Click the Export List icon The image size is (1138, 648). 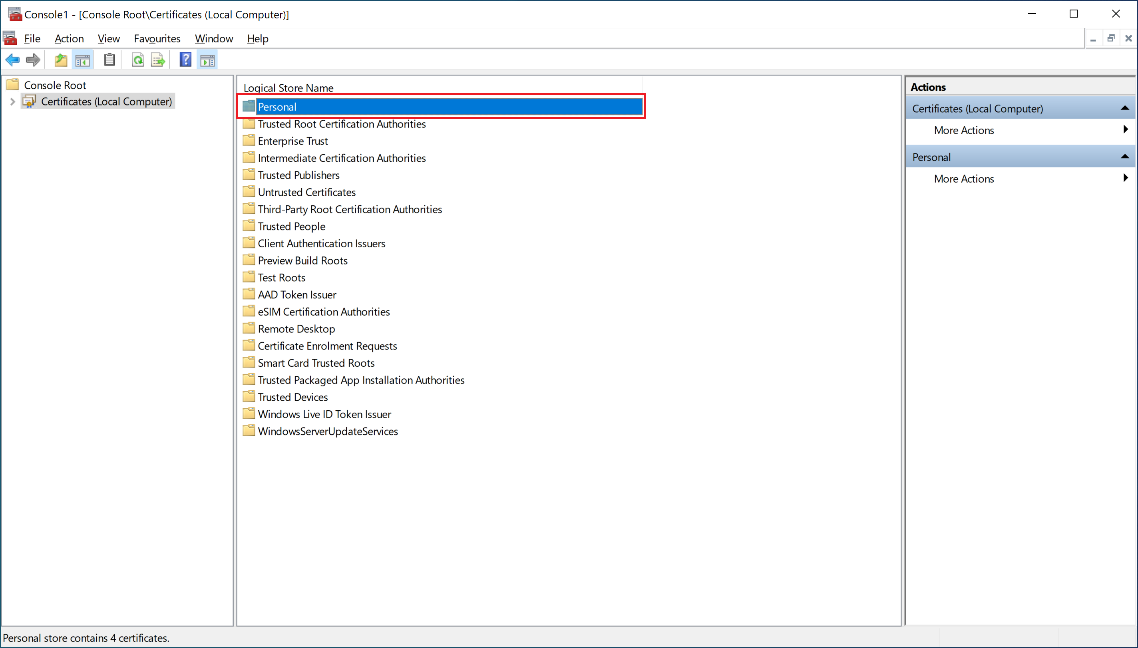[158, 60]
